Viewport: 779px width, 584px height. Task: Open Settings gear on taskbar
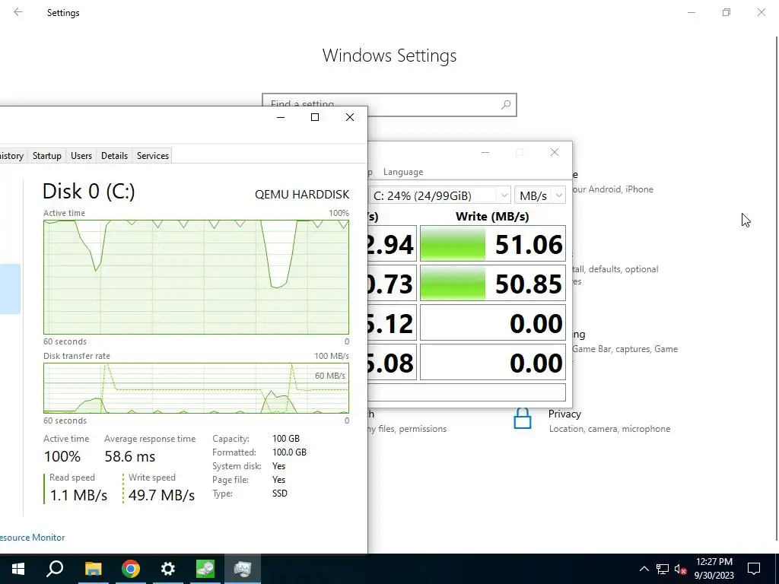tap(168, 569)
